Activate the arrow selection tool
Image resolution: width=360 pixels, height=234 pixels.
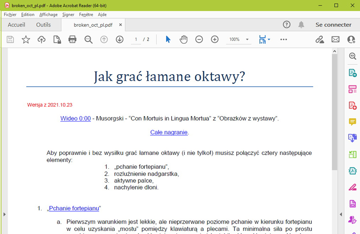(x=168, y=40)
